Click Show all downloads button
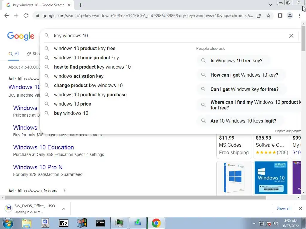The height and width of the screenshot is (229, 306). point(283,208)
